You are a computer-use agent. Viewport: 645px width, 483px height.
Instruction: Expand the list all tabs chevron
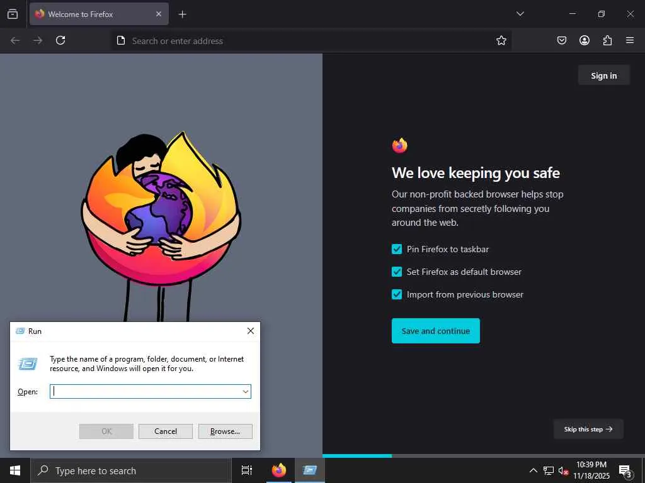click(x=520, y=14)
